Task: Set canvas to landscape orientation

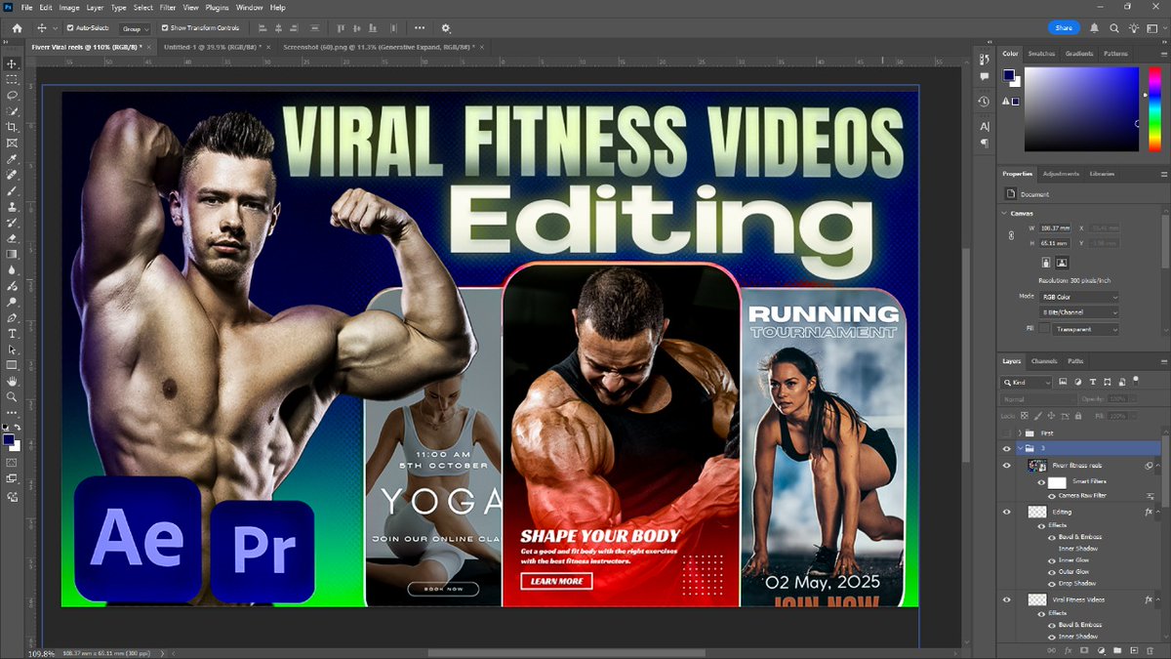Action: (x=1063, y=263)
